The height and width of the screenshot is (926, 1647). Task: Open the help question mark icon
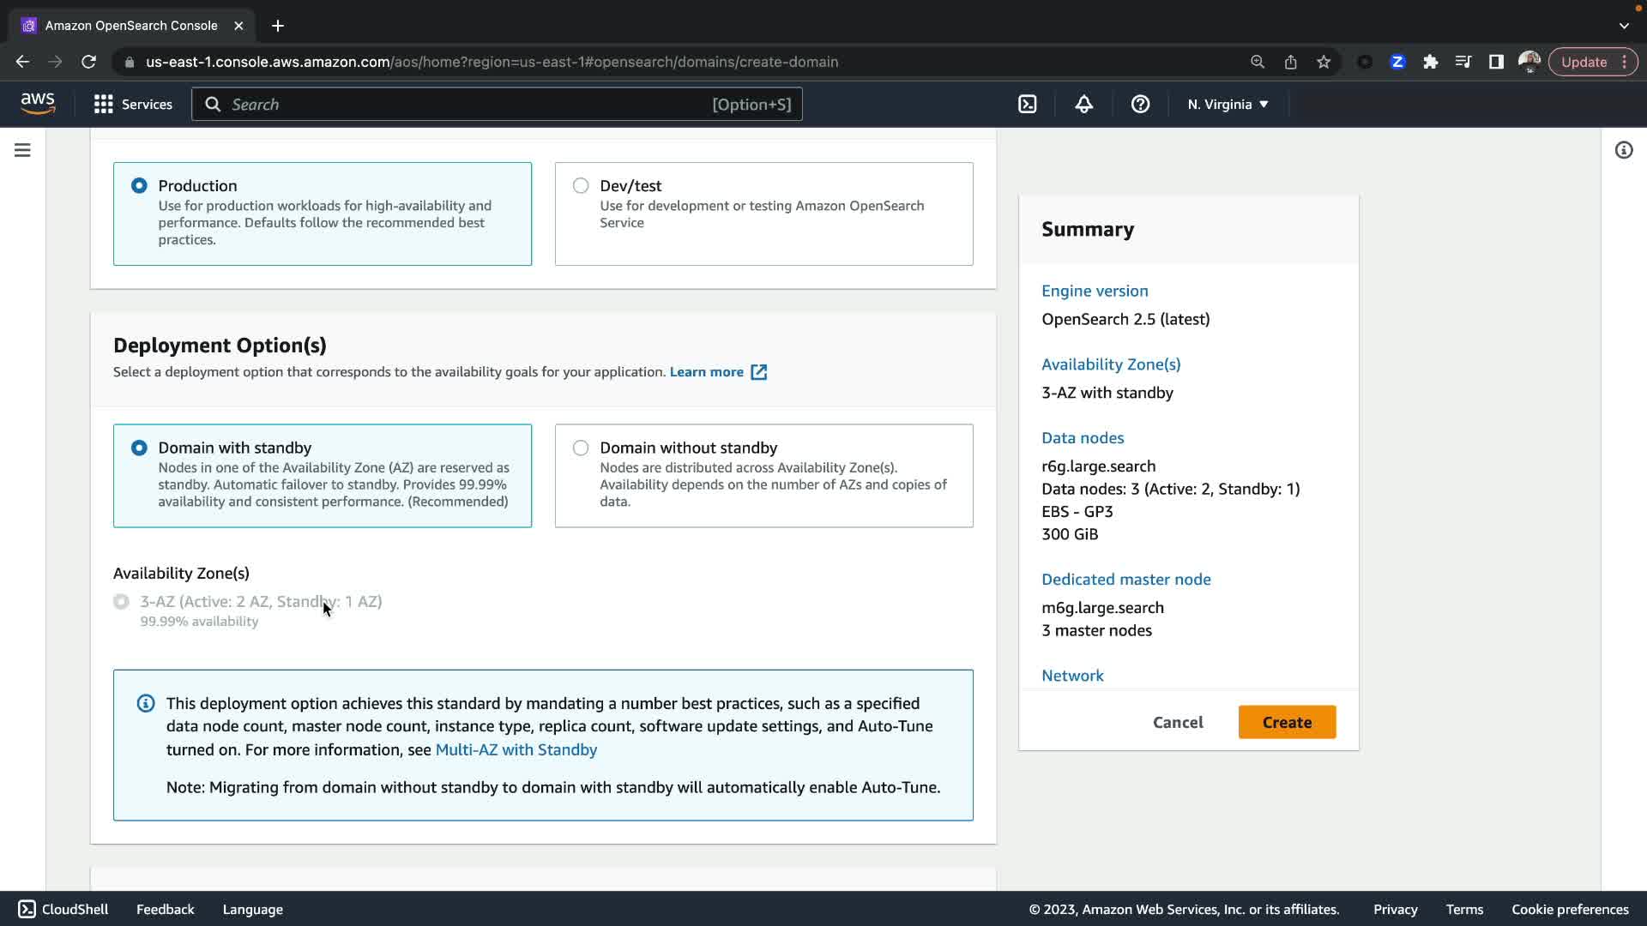[x=1140, y=105]
